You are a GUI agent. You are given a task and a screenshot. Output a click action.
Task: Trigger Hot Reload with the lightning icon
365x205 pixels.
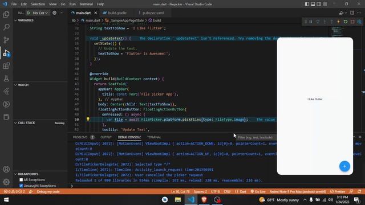338,22
